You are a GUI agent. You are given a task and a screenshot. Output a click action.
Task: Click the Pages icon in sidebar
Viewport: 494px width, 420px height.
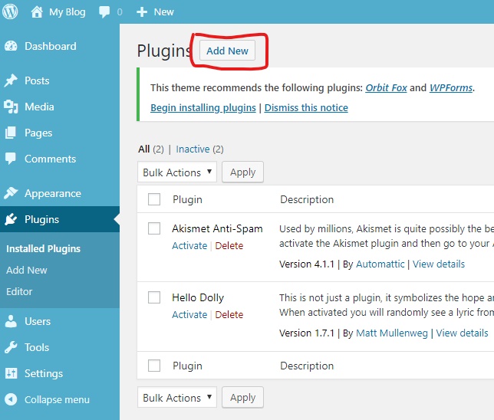[11, 133]
